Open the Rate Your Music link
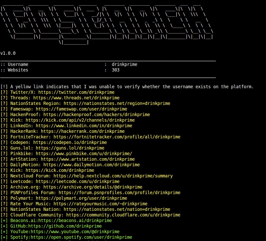The height and width of the screenshot is (241, 266). 100,204
